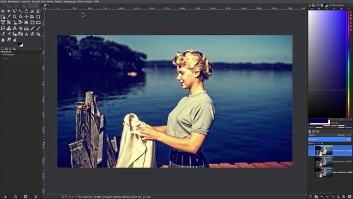
Task: Delete the selected layer
Action: [350, 197]
